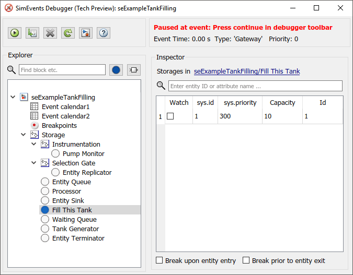Open debugger help question mark icon
This screenshot has height=275, width=353.
coord(104,33)
